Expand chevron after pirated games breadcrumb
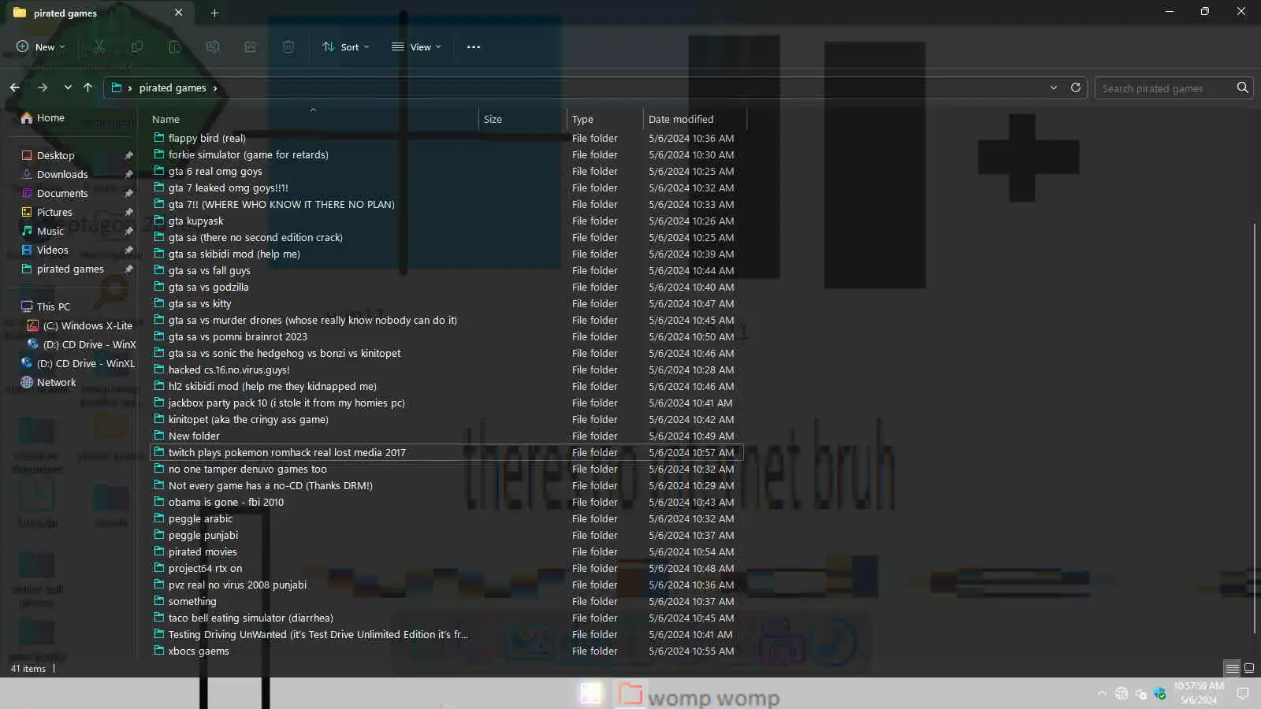 [x=215, y=88]
